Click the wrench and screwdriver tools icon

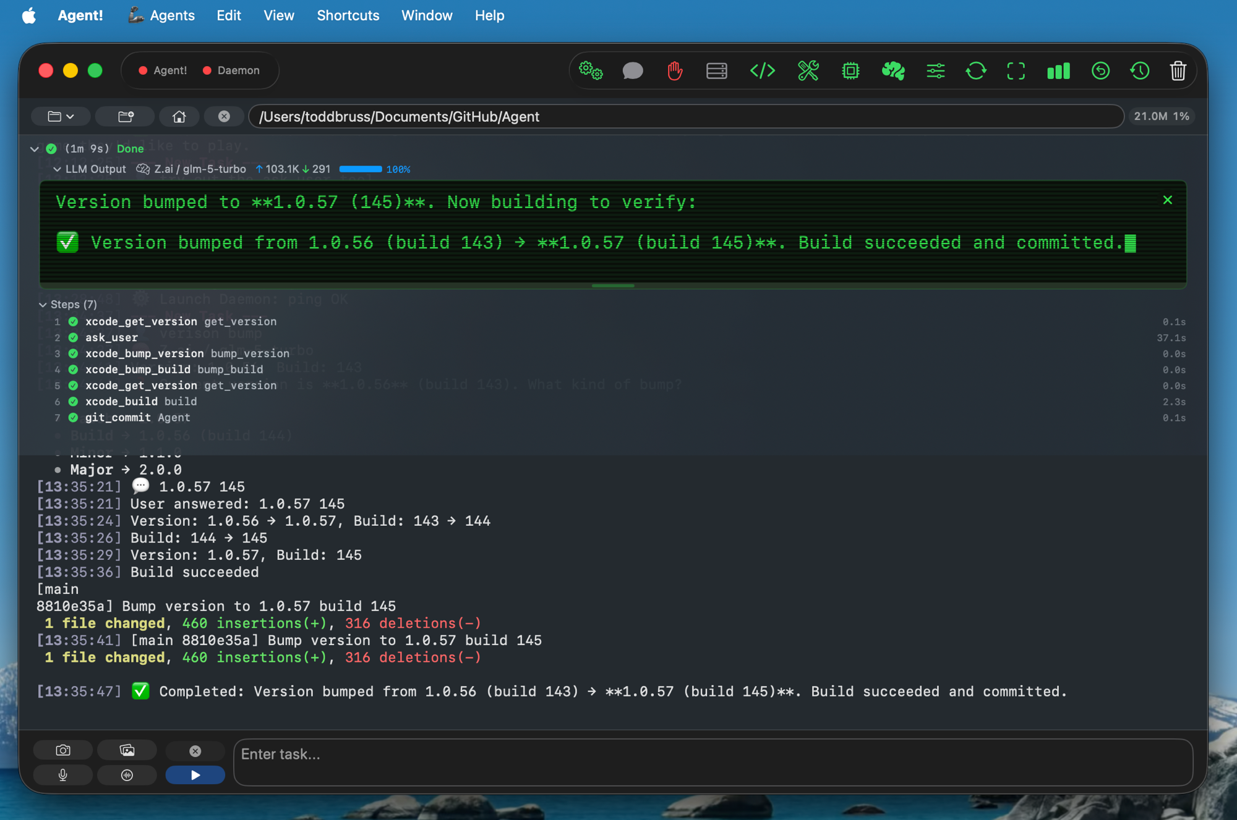[x=808, y=71]
